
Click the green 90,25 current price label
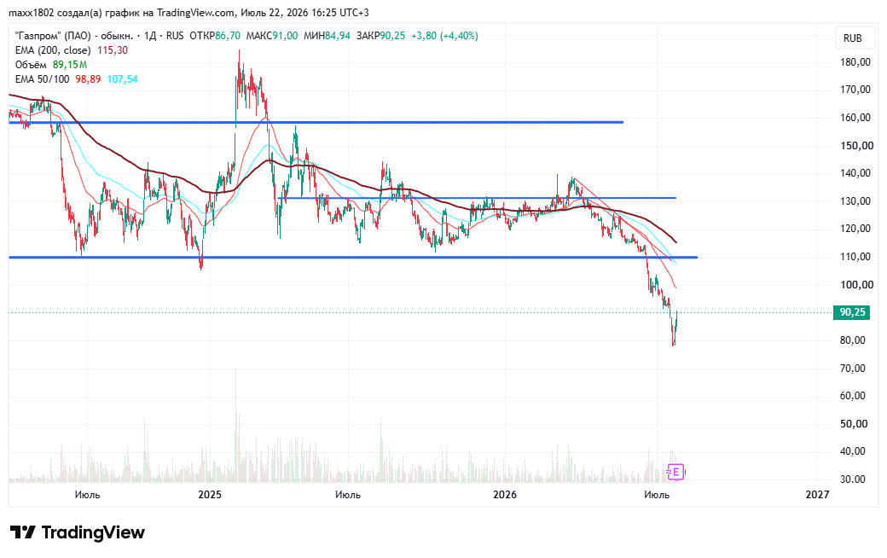coord(852,312)
